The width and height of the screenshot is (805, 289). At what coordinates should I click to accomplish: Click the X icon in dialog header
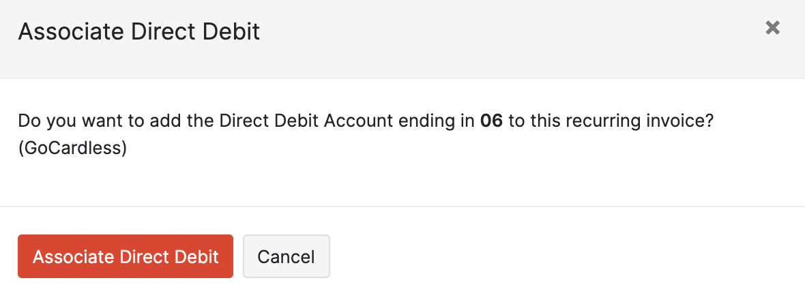click(x=772, y=28)
